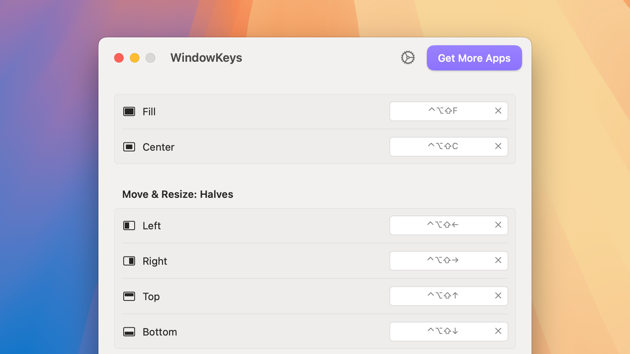This screenshot has height=354, width=630.
Task: Select the Left shortcut recorder field
Action: point(449,225)
